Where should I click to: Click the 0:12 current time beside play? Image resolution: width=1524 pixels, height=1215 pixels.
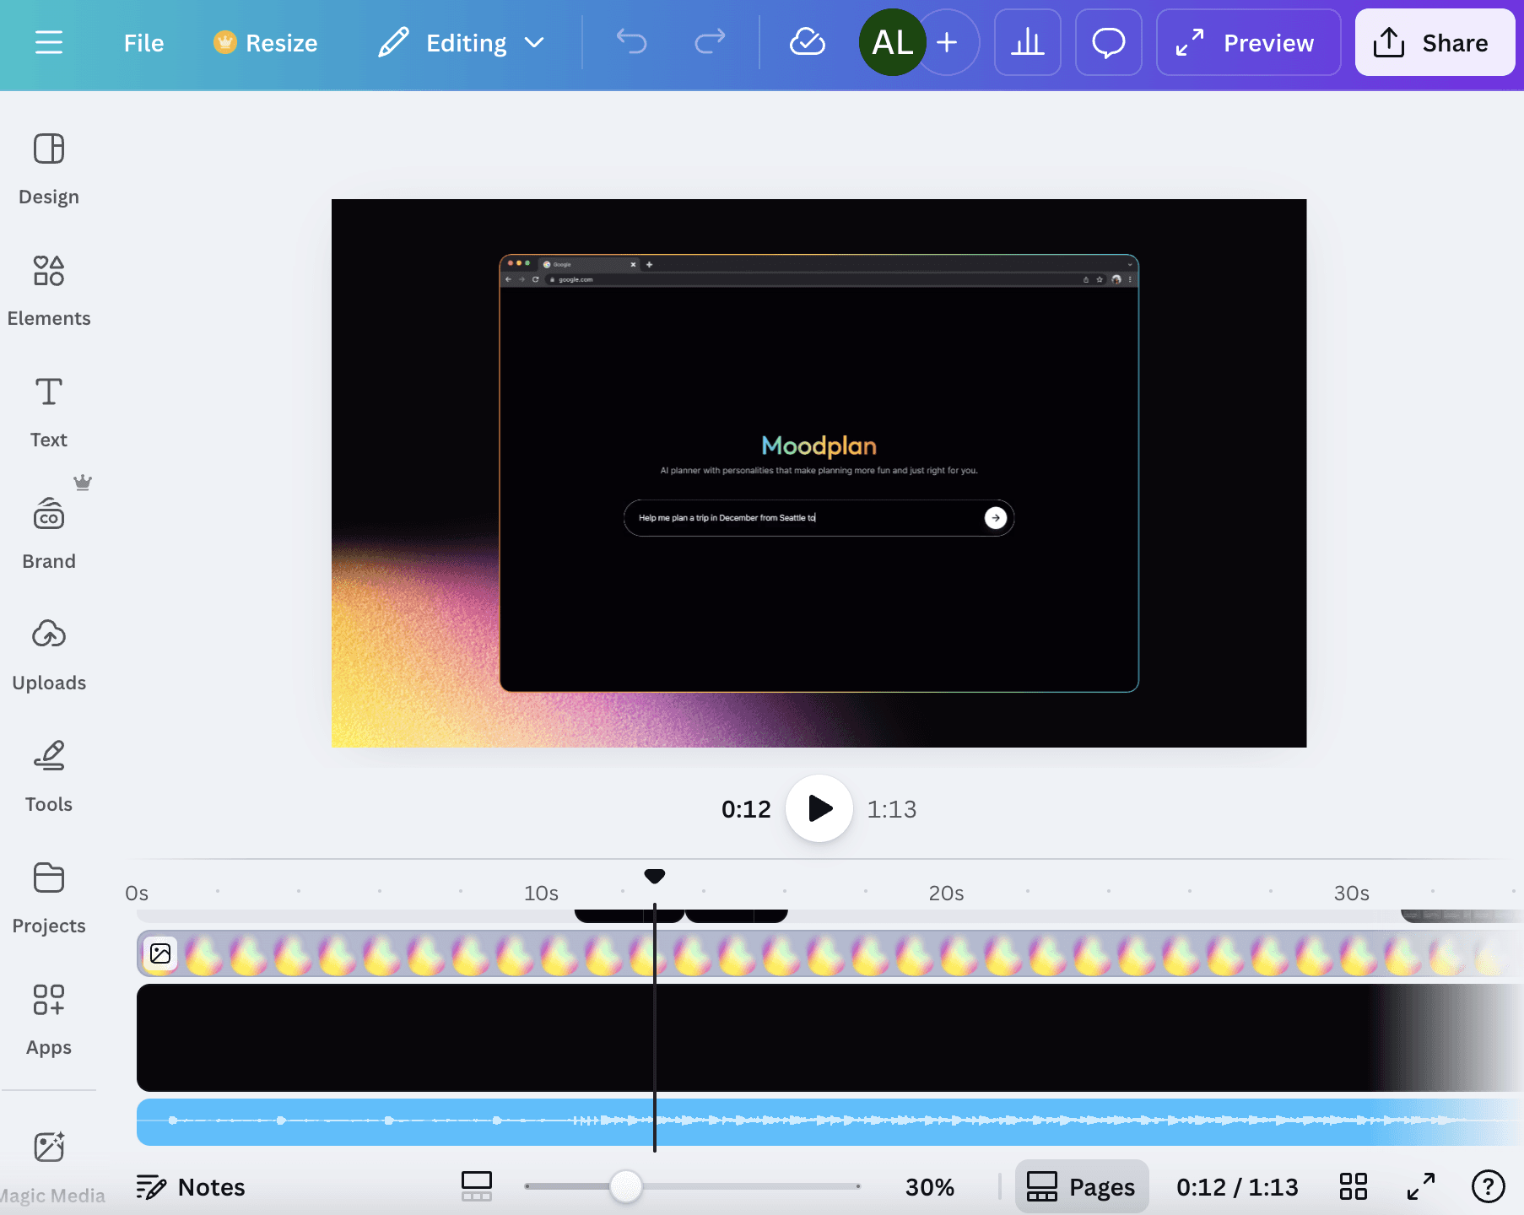[x=746, y=809]
